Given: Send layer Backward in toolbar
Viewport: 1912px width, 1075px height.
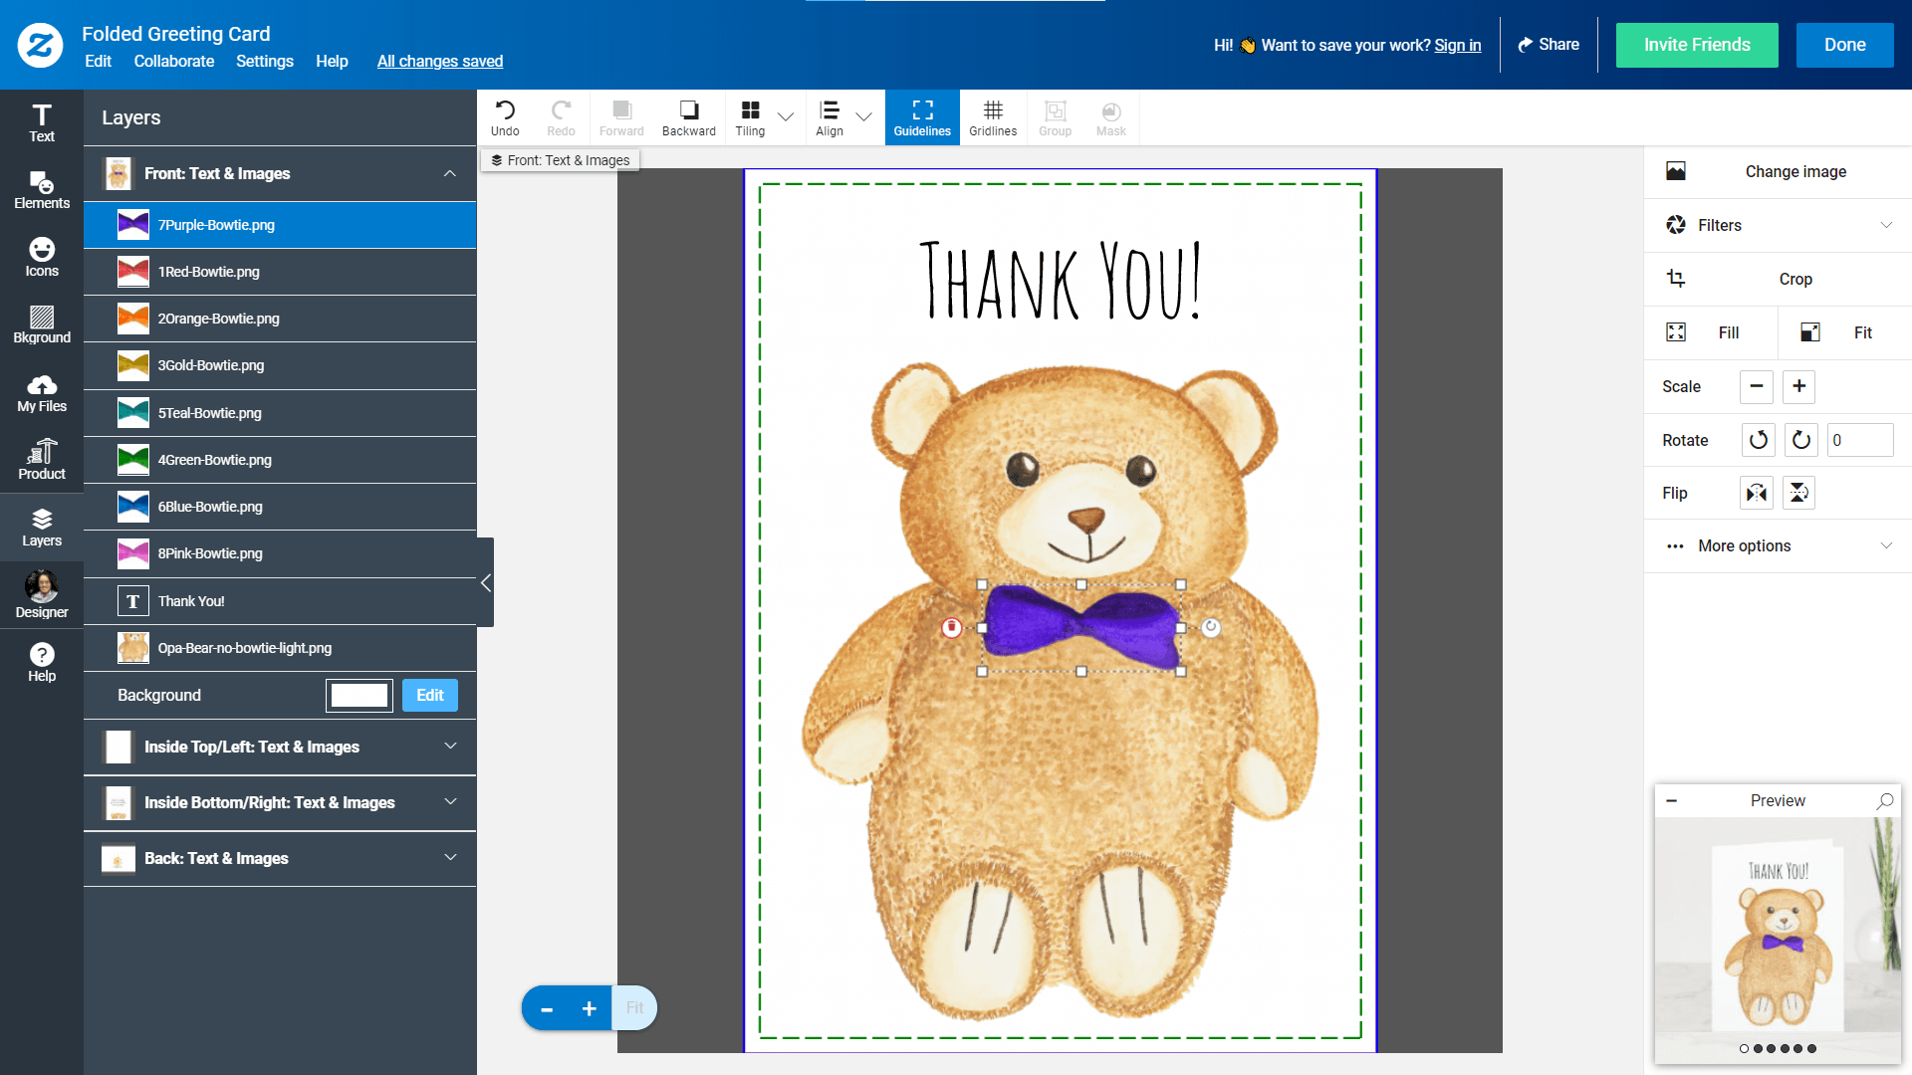Looking at the screenshot, I should tap(688, 116).
